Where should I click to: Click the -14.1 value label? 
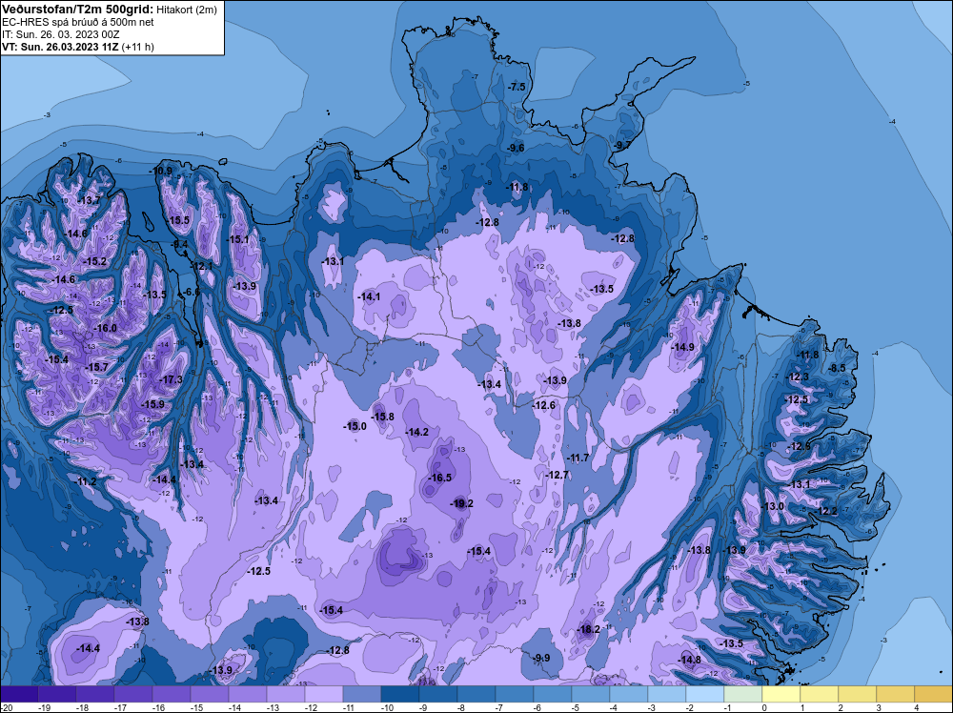(369, 296)
